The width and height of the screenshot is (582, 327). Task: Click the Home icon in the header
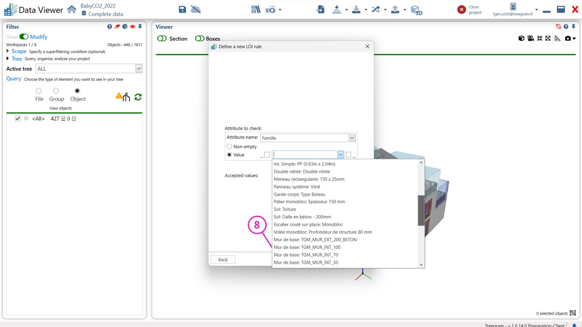point(72,10)
